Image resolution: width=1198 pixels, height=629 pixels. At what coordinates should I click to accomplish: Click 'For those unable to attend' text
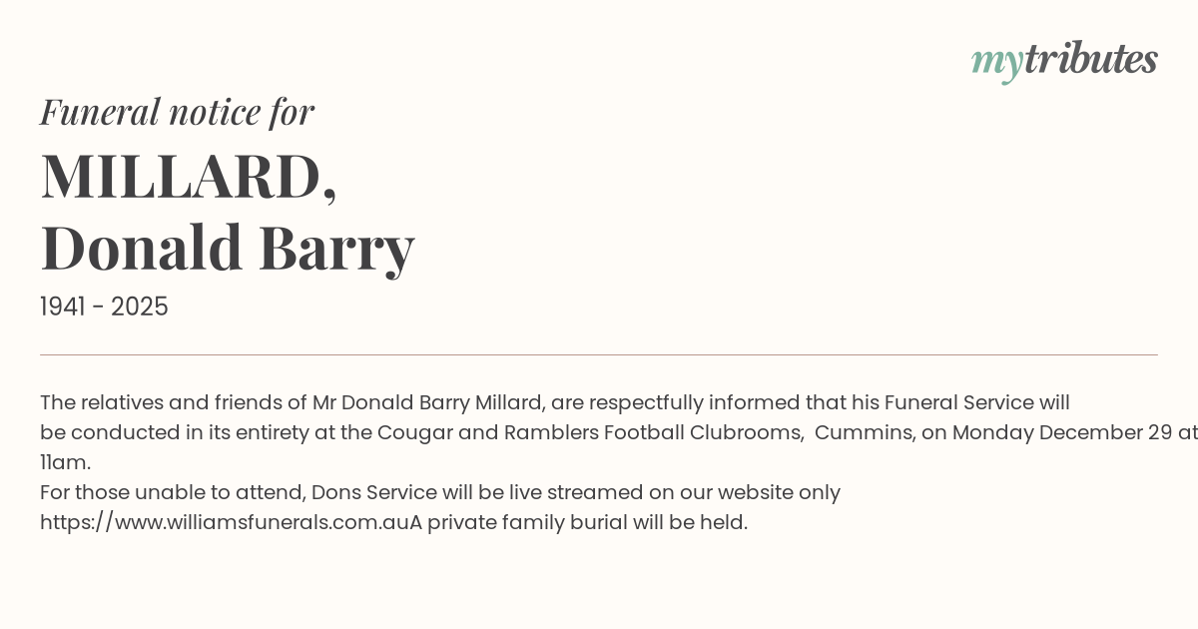(172, 492)
